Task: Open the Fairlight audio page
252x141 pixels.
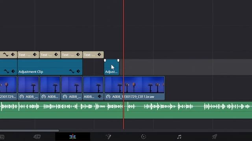Action: [179, 137]
